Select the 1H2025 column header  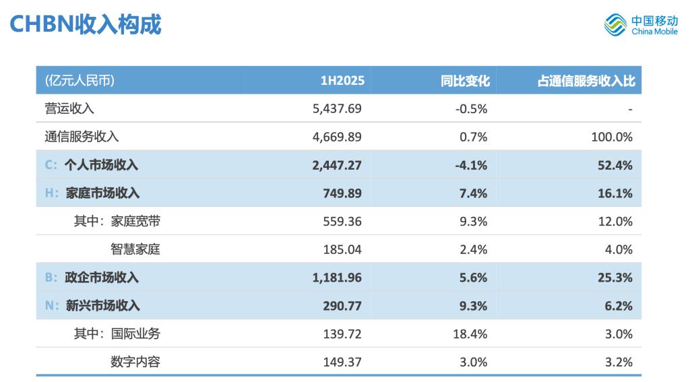pos(342,81)
